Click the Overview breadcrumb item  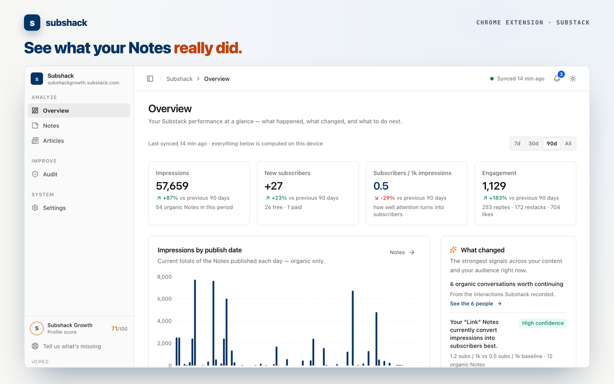[217, 79]
